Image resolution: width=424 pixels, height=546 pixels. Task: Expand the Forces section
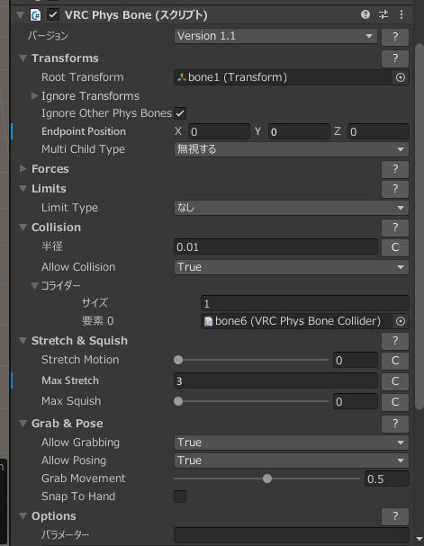point(23,169)
